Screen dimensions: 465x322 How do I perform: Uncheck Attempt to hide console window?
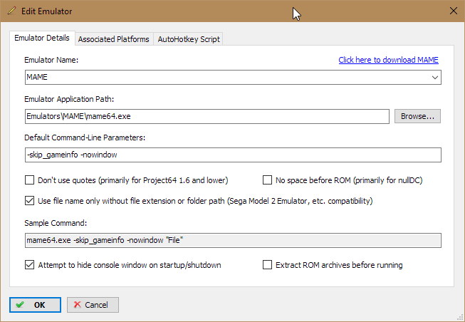tap(29, 264)
